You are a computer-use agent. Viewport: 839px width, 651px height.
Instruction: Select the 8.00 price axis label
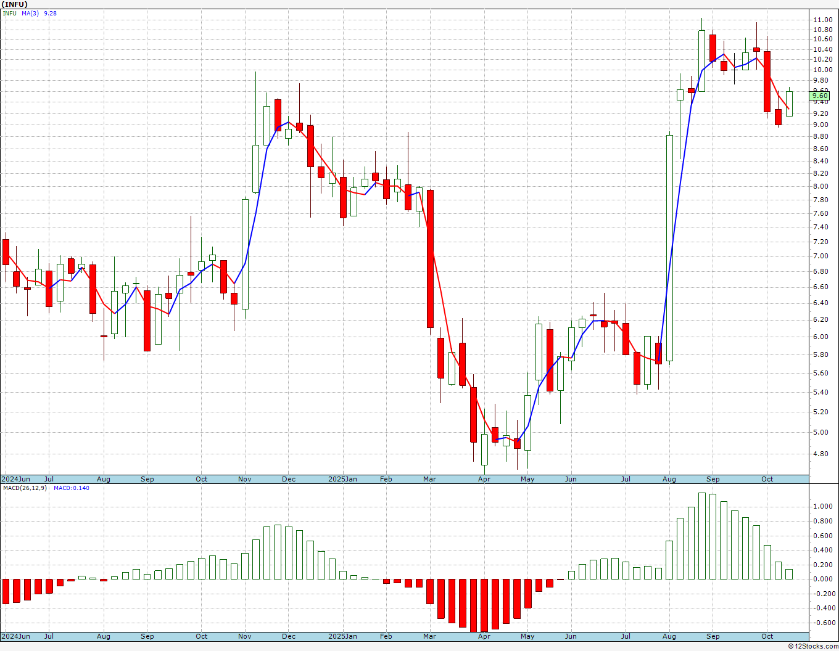pyautogui.click(x=820, y=186)
